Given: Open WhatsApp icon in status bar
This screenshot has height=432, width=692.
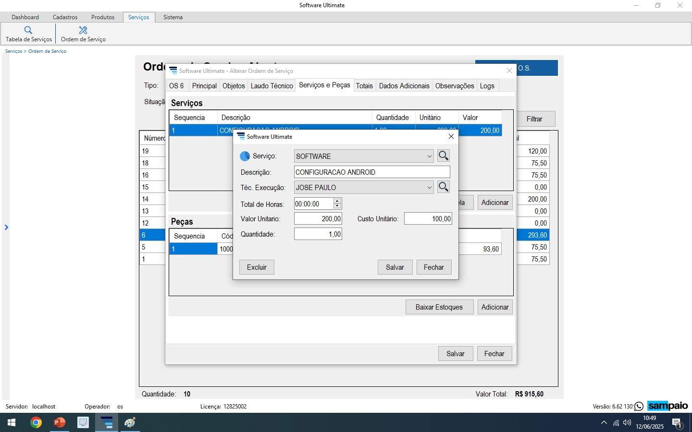Looking at the screenshot, I should [639, 407].
